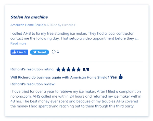This screenshot has height=121, width=153.
Task: Click the second resolution rating star
Action: tap(63, 69)
